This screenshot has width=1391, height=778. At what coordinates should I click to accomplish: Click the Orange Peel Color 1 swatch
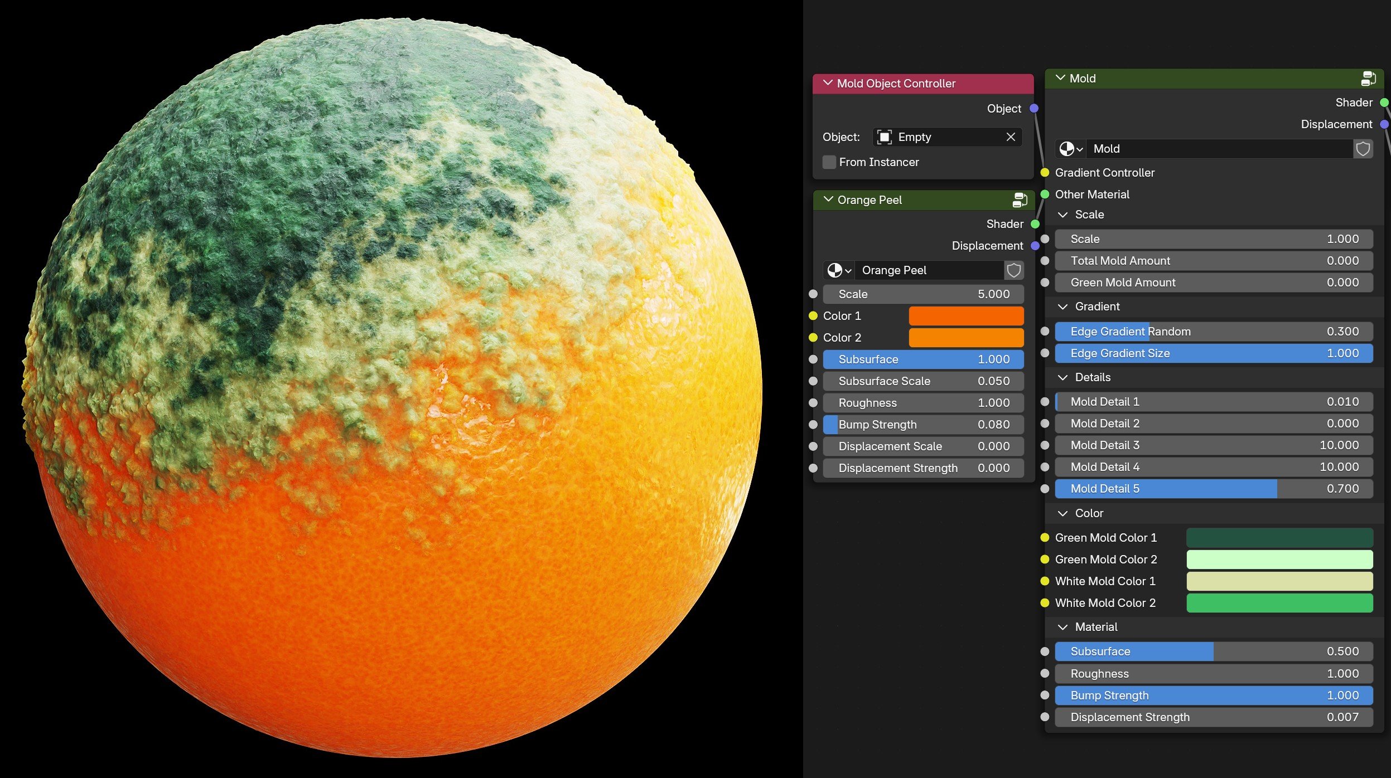click(965, 316)
